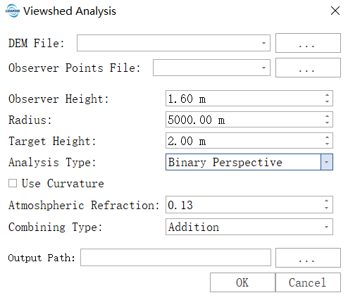Browse for DEM File with ellipsis button
The image size is (348, 300).
pos(308,43)
